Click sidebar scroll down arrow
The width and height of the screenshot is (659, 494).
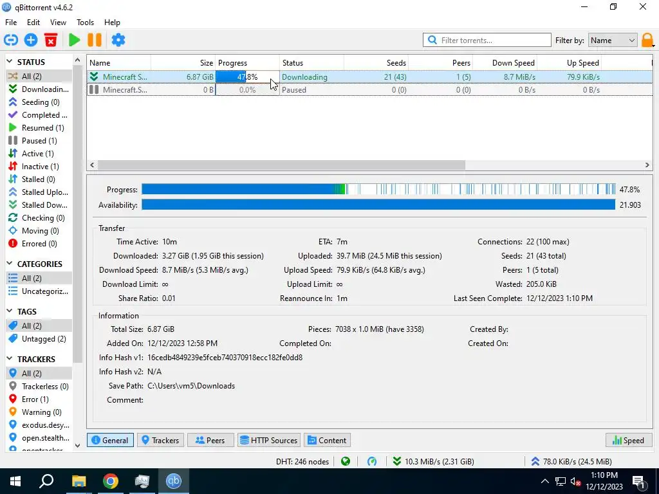tap(77, 445)
